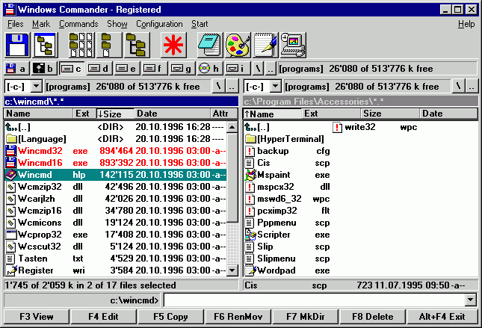Select network drive i button
This screenshot has height=328, width=482.
237,69
